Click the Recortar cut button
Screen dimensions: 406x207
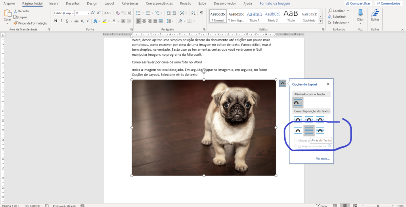22,11
